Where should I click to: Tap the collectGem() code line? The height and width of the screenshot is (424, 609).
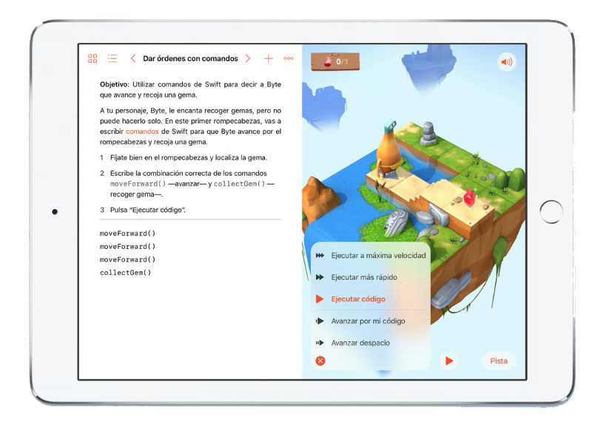pos(126,273)
